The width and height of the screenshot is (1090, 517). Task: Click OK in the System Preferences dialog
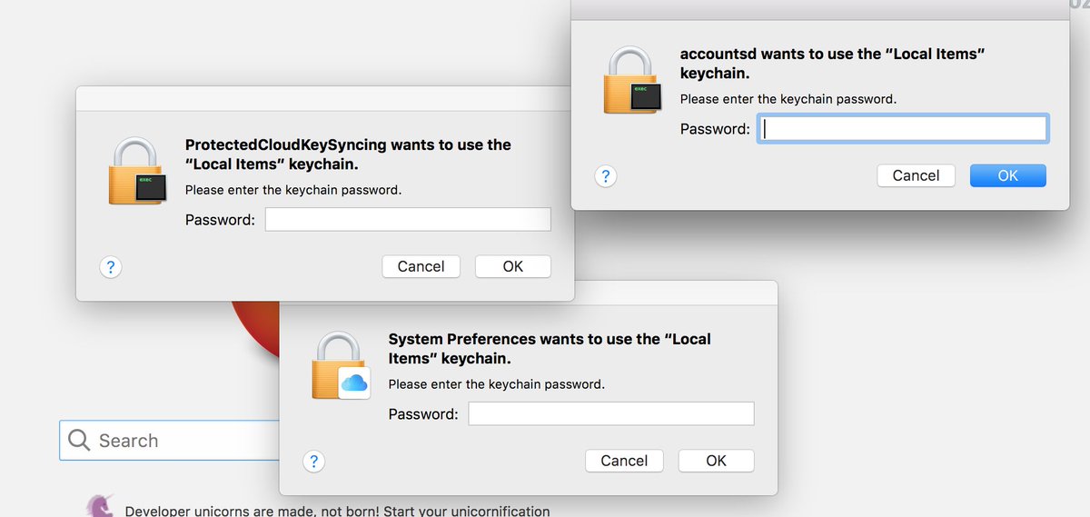[716, 461]
